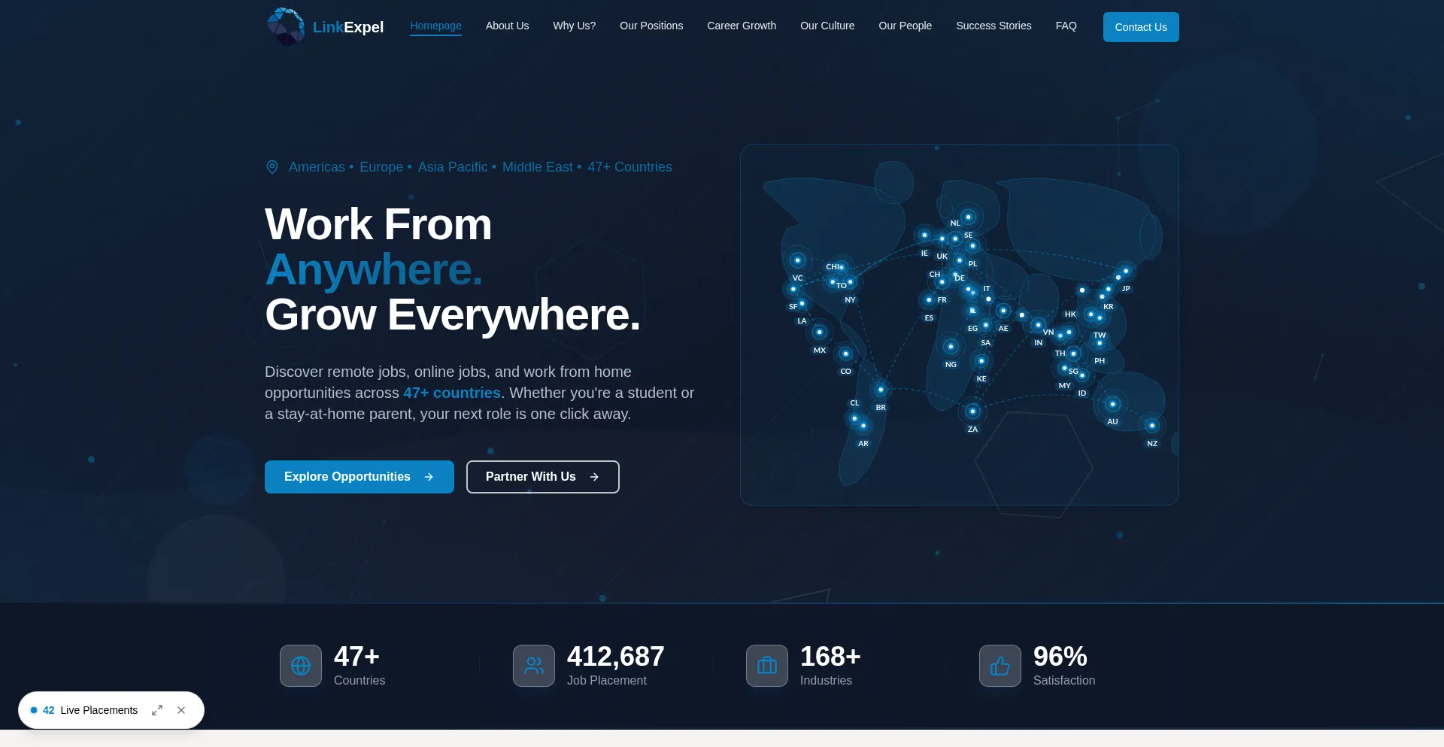Select the ES map marker
Image resolution: width=1444 pixels, height=747 pixels.
pos(929,300)
